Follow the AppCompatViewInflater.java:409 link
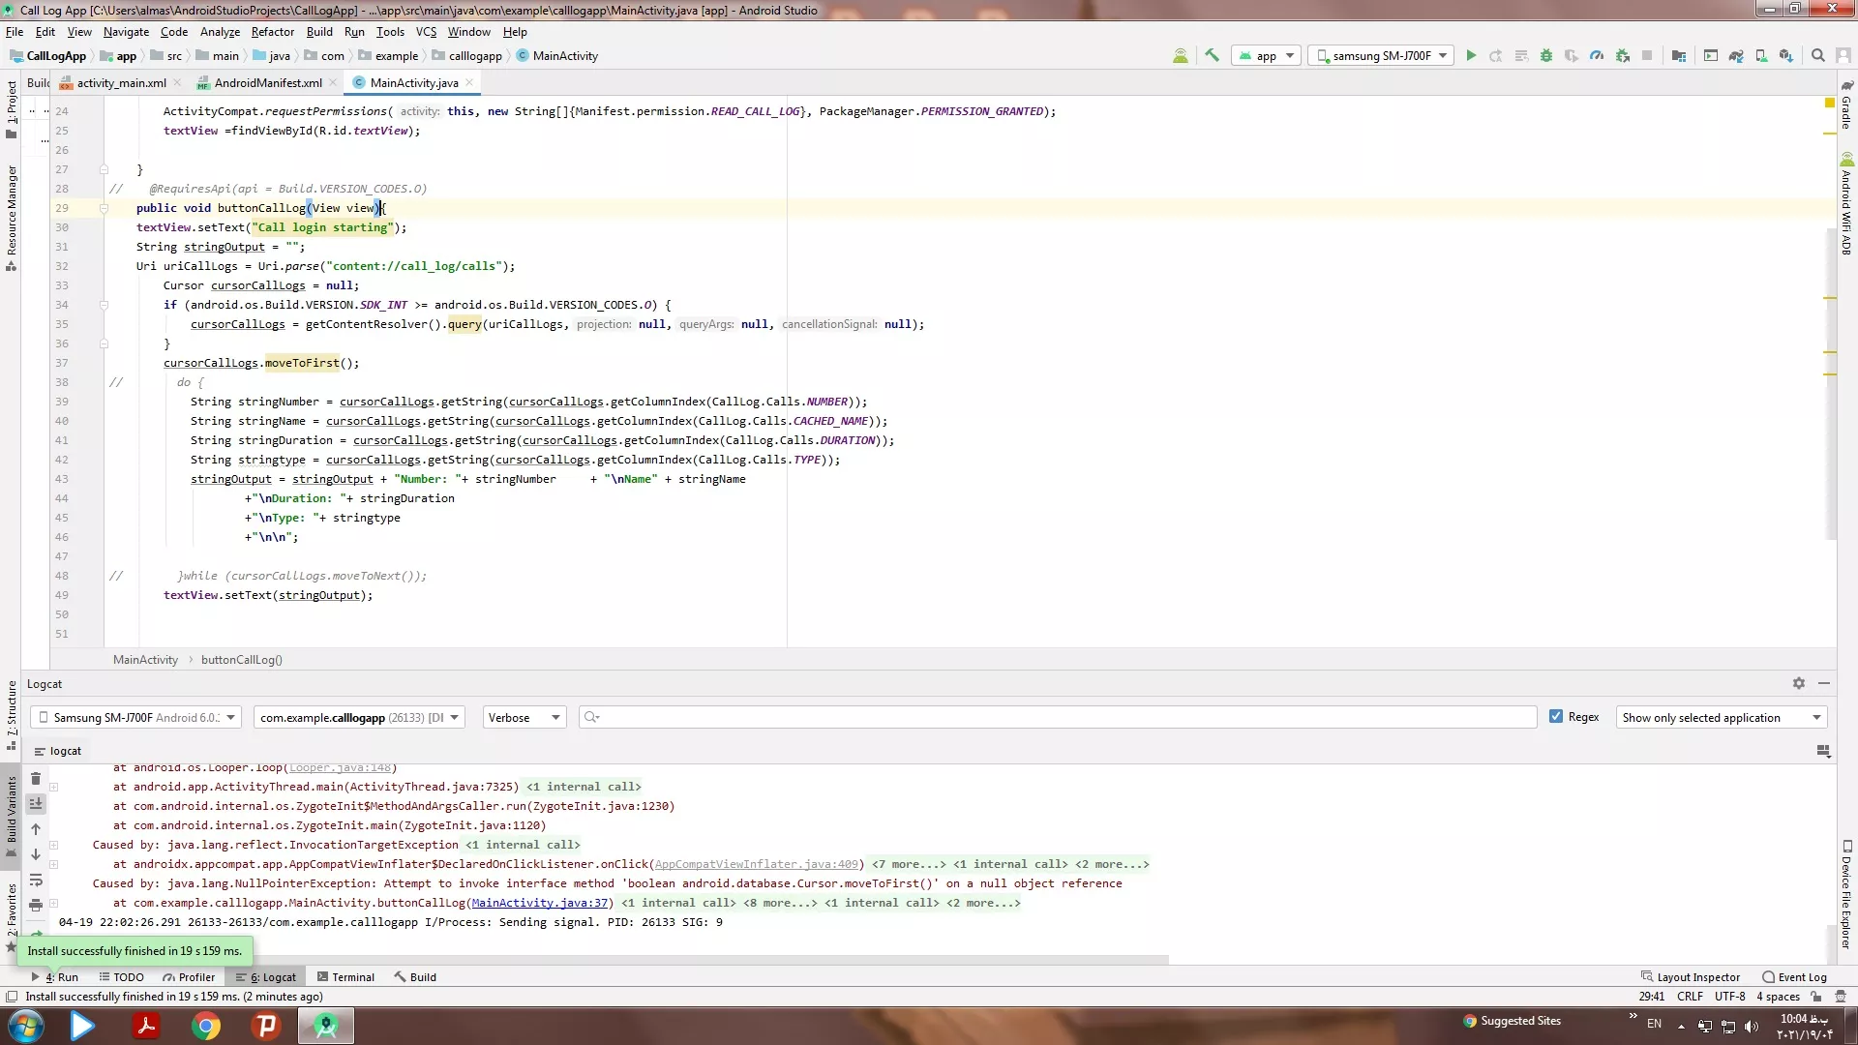1858x1045 pixels. (756, 864)
